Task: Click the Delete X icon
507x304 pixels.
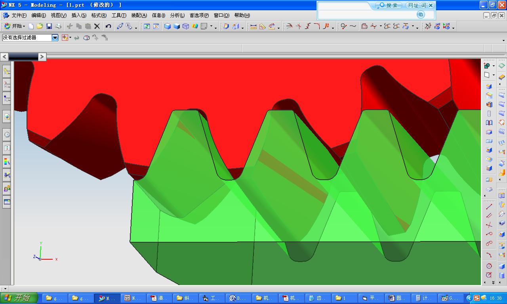Action: 97,26
